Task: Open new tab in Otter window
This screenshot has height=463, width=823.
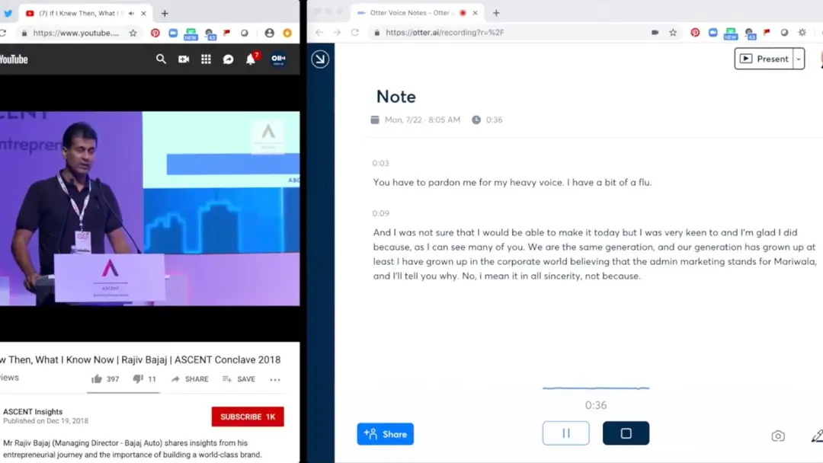Action: coord(496,13)
